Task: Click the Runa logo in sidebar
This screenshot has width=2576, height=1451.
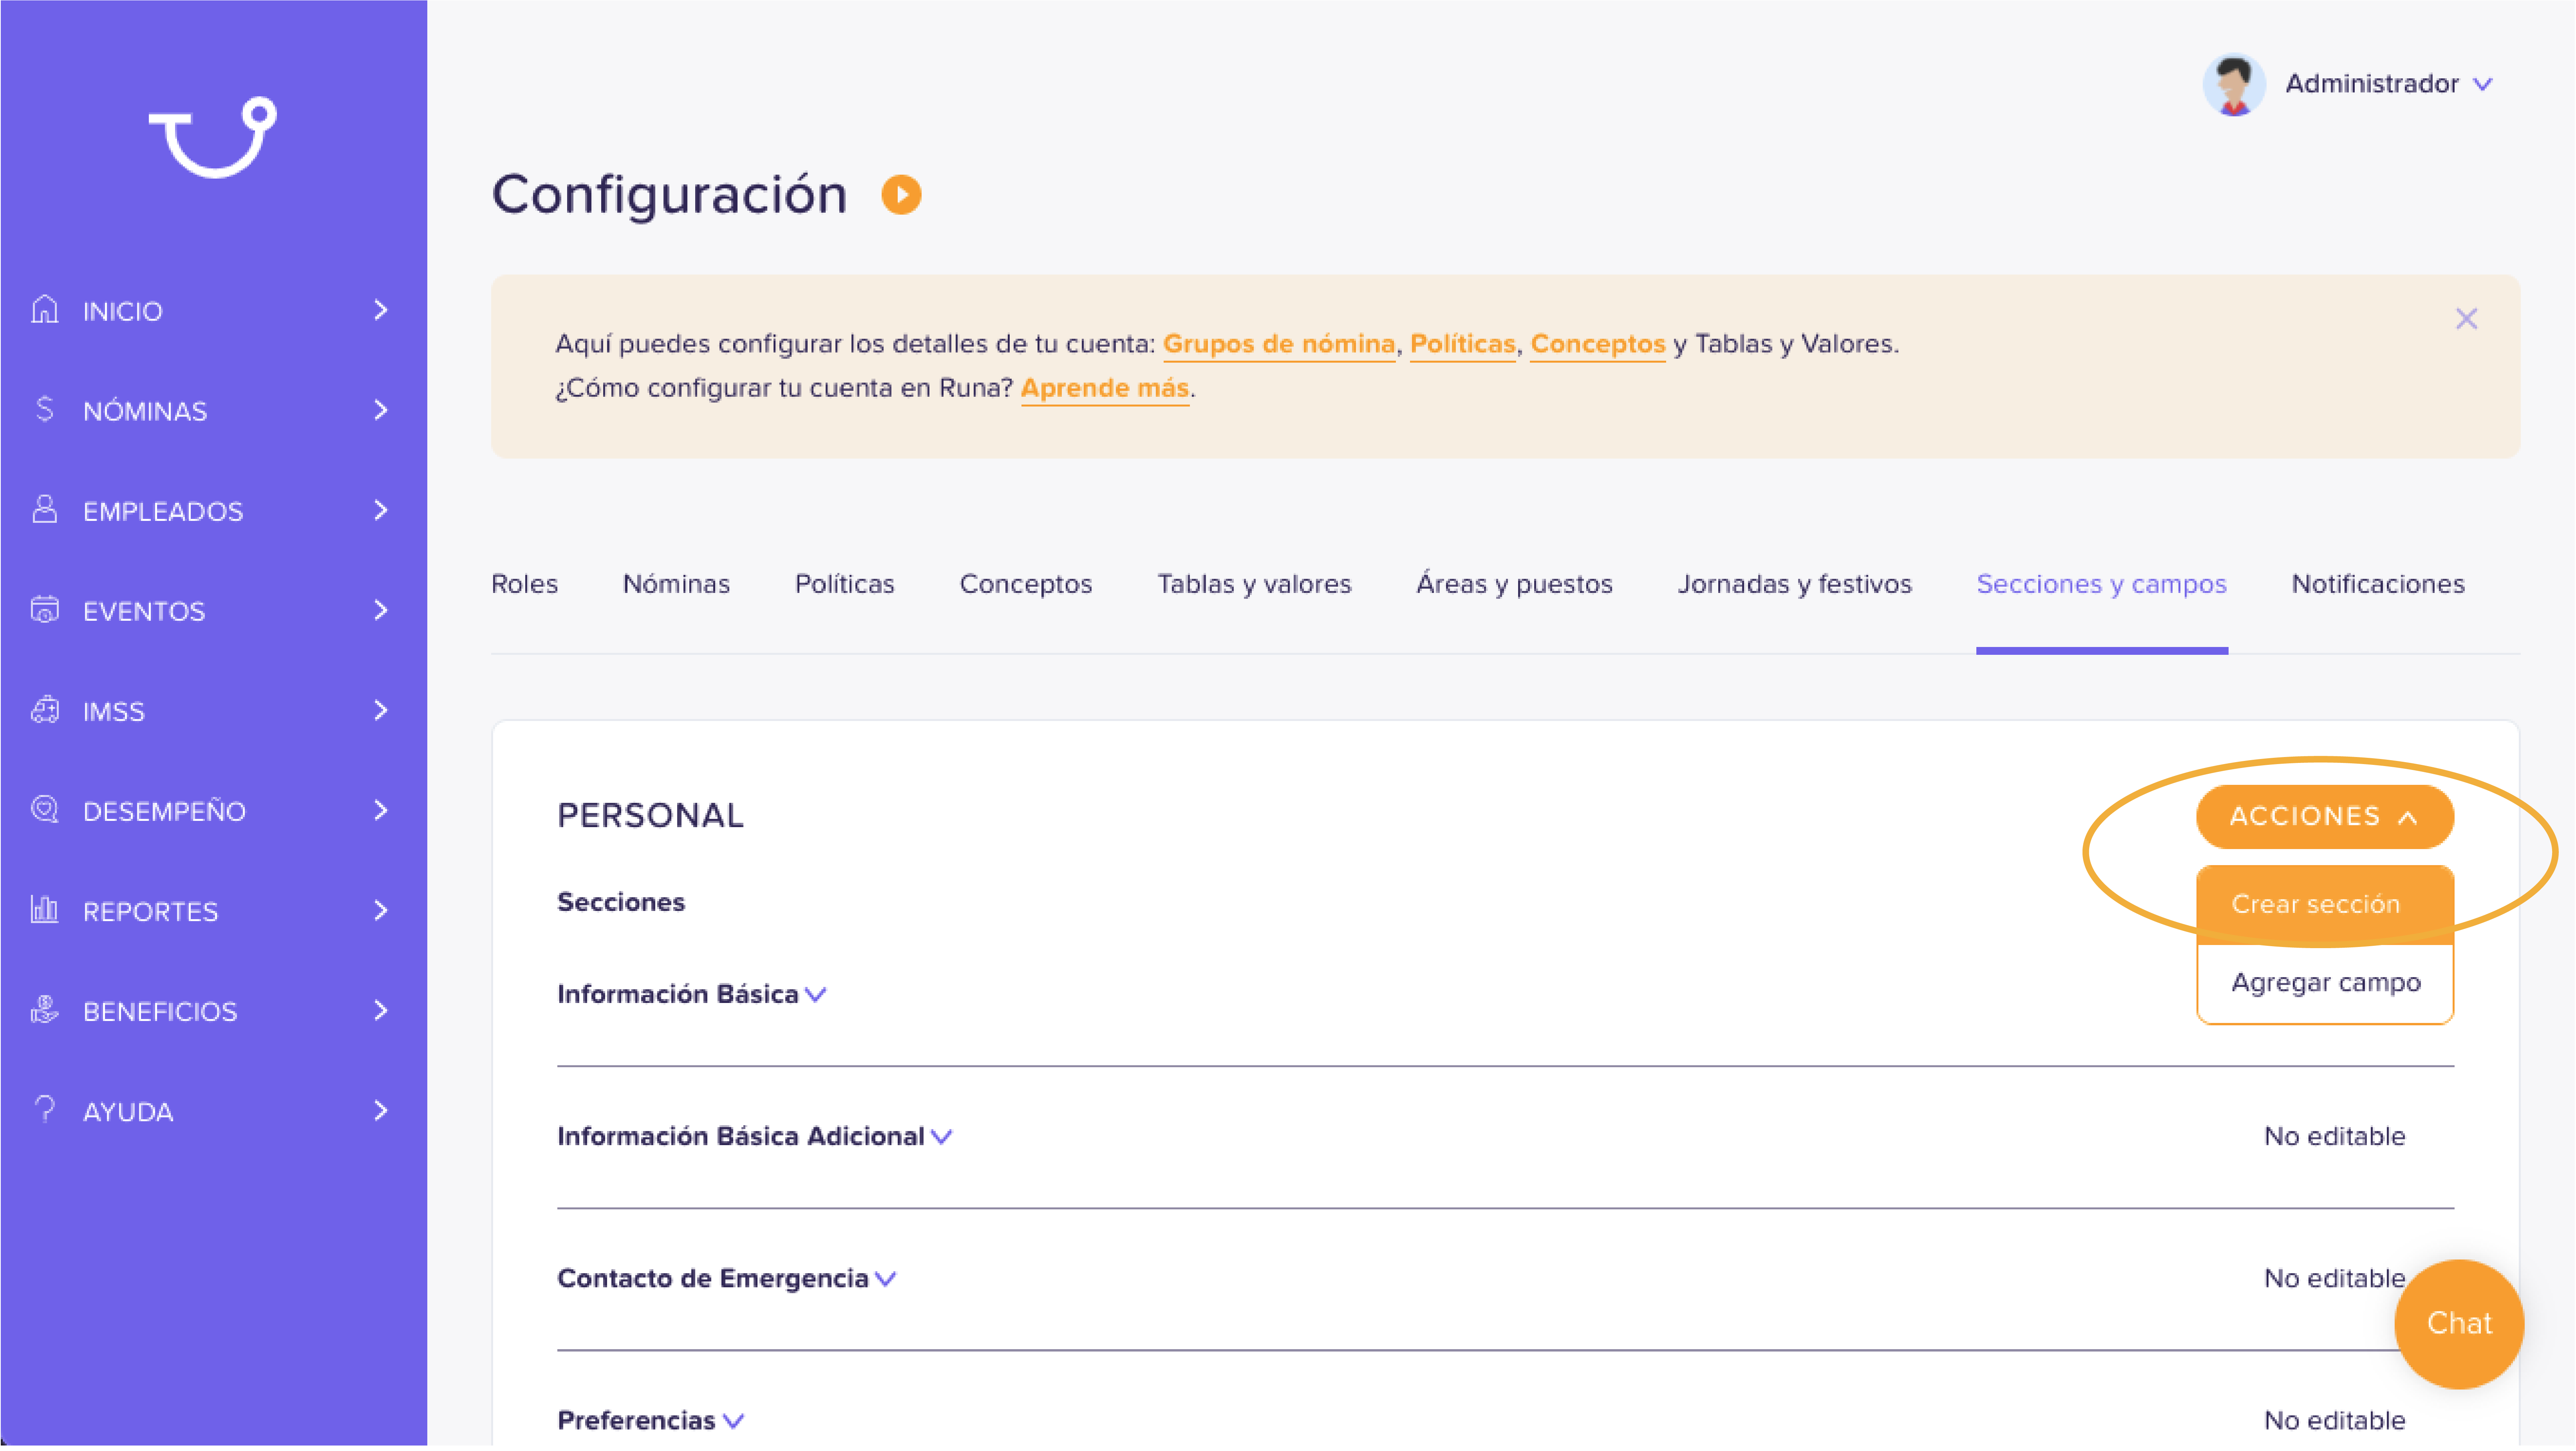Action: [x=213, y=138]
